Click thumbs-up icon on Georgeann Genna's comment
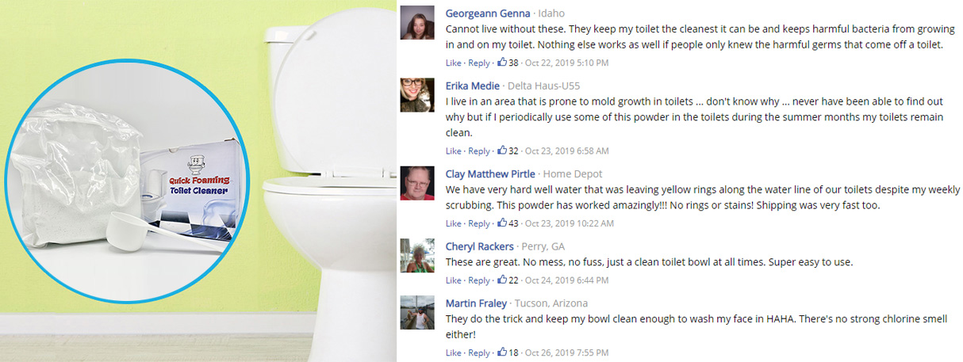Screen dimensions: 963x362 point(502,63)
